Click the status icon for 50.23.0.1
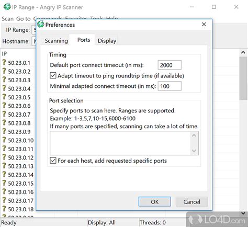248x227 pixels. pyautogui.click(x=4, y=62)
